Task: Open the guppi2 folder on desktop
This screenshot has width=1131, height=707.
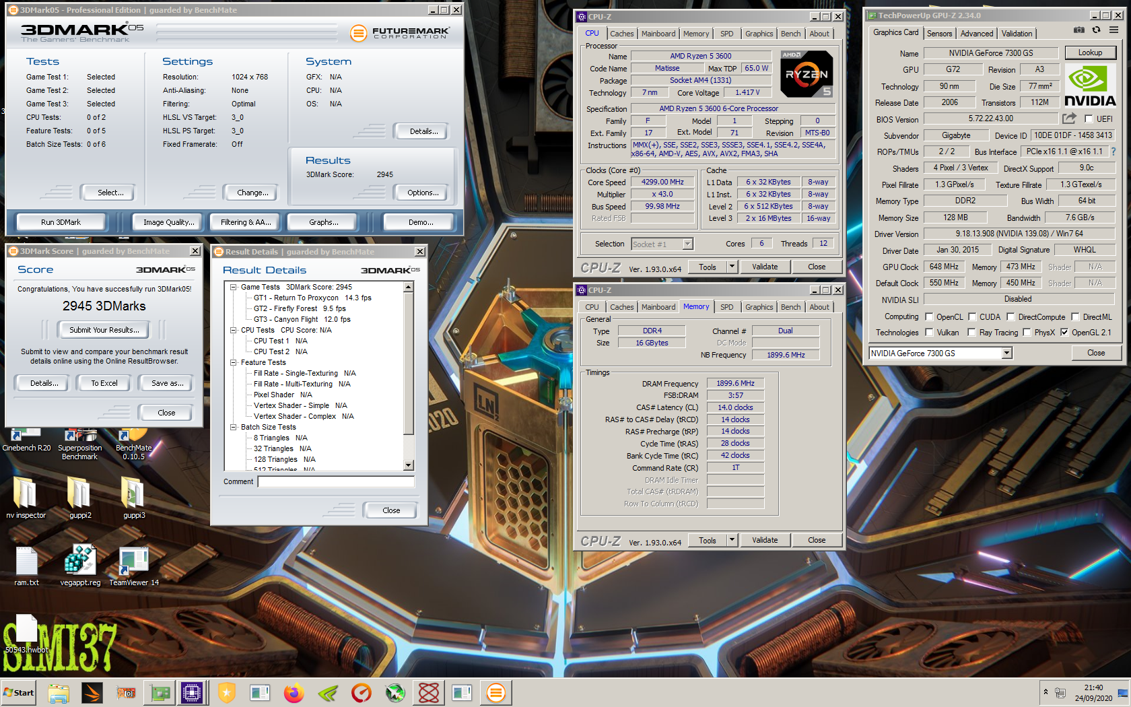Action: 80,498
